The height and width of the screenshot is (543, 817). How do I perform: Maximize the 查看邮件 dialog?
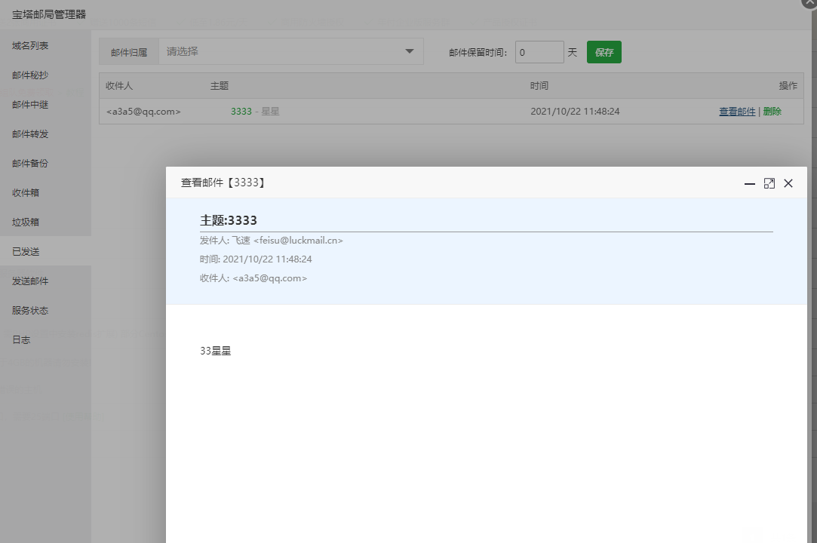769,183
